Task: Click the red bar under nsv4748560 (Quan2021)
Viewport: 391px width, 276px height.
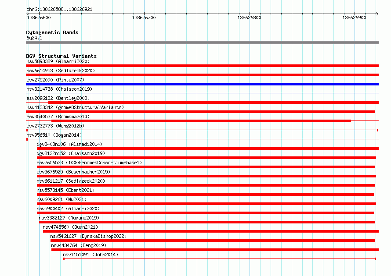Action: coord(211,231)
